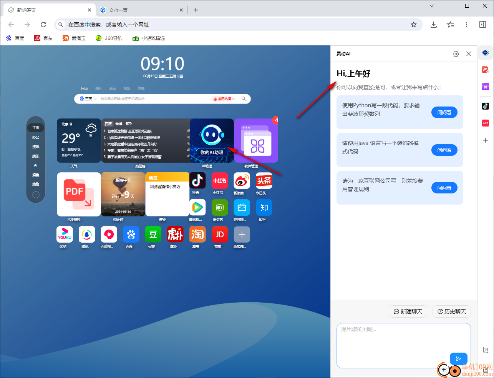Viewport: 494px width, 378px height.
Task: Open the 360导航 bookmark
Action: pyautogui.click(x=109, y=38)
